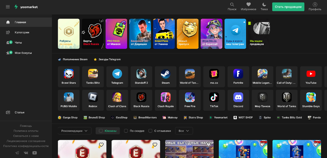Open Политика конфиденциальности link
This screenshot has width=327, height=158.
[x=26, y=146]
